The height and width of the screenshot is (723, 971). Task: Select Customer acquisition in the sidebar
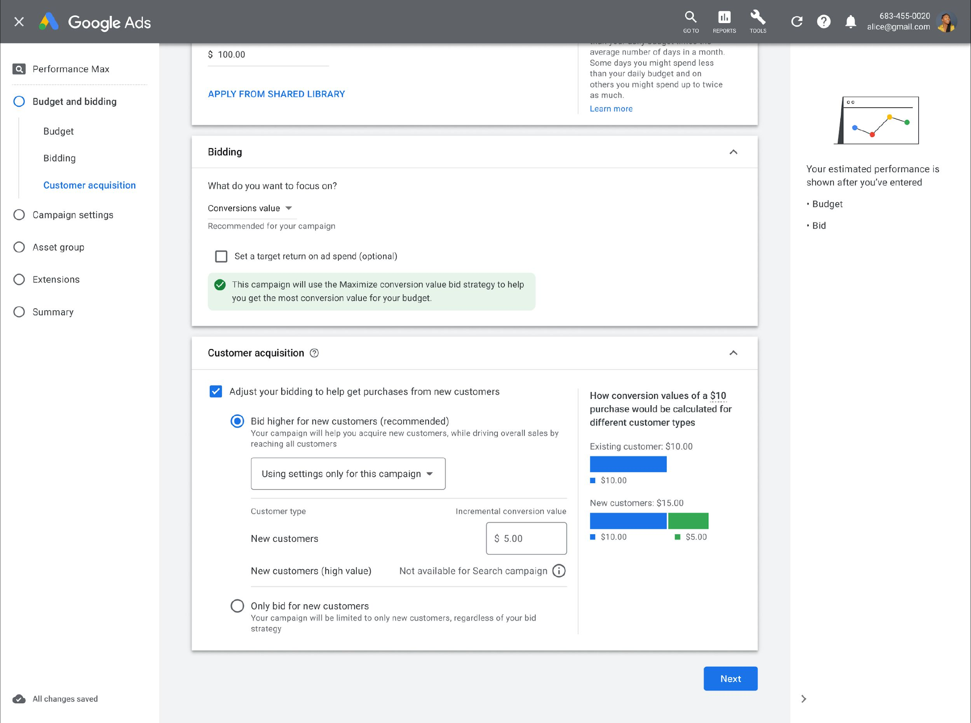89,185
